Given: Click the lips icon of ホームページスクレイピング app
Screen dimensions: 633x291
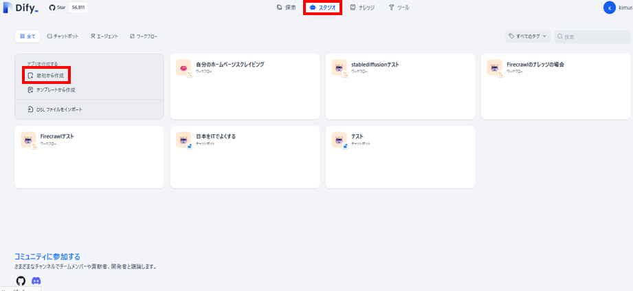Looking at the screenshot, I should 184,67.
